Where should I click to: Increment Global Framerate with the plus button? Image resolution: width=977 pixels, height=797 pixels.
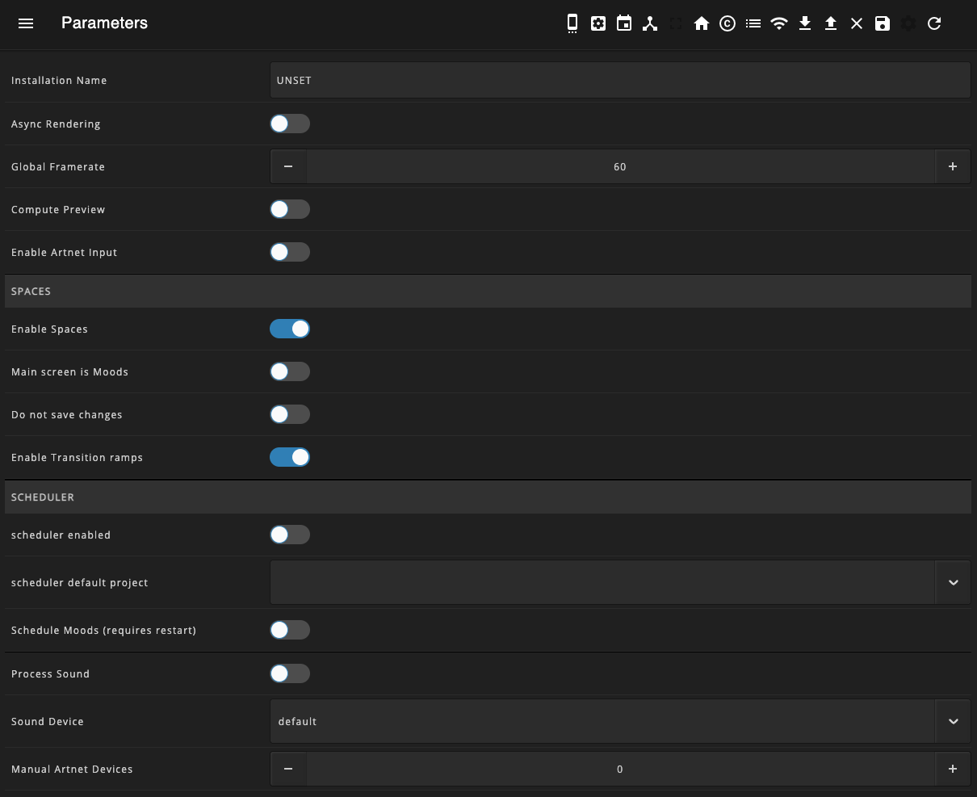tap(953, 166)
